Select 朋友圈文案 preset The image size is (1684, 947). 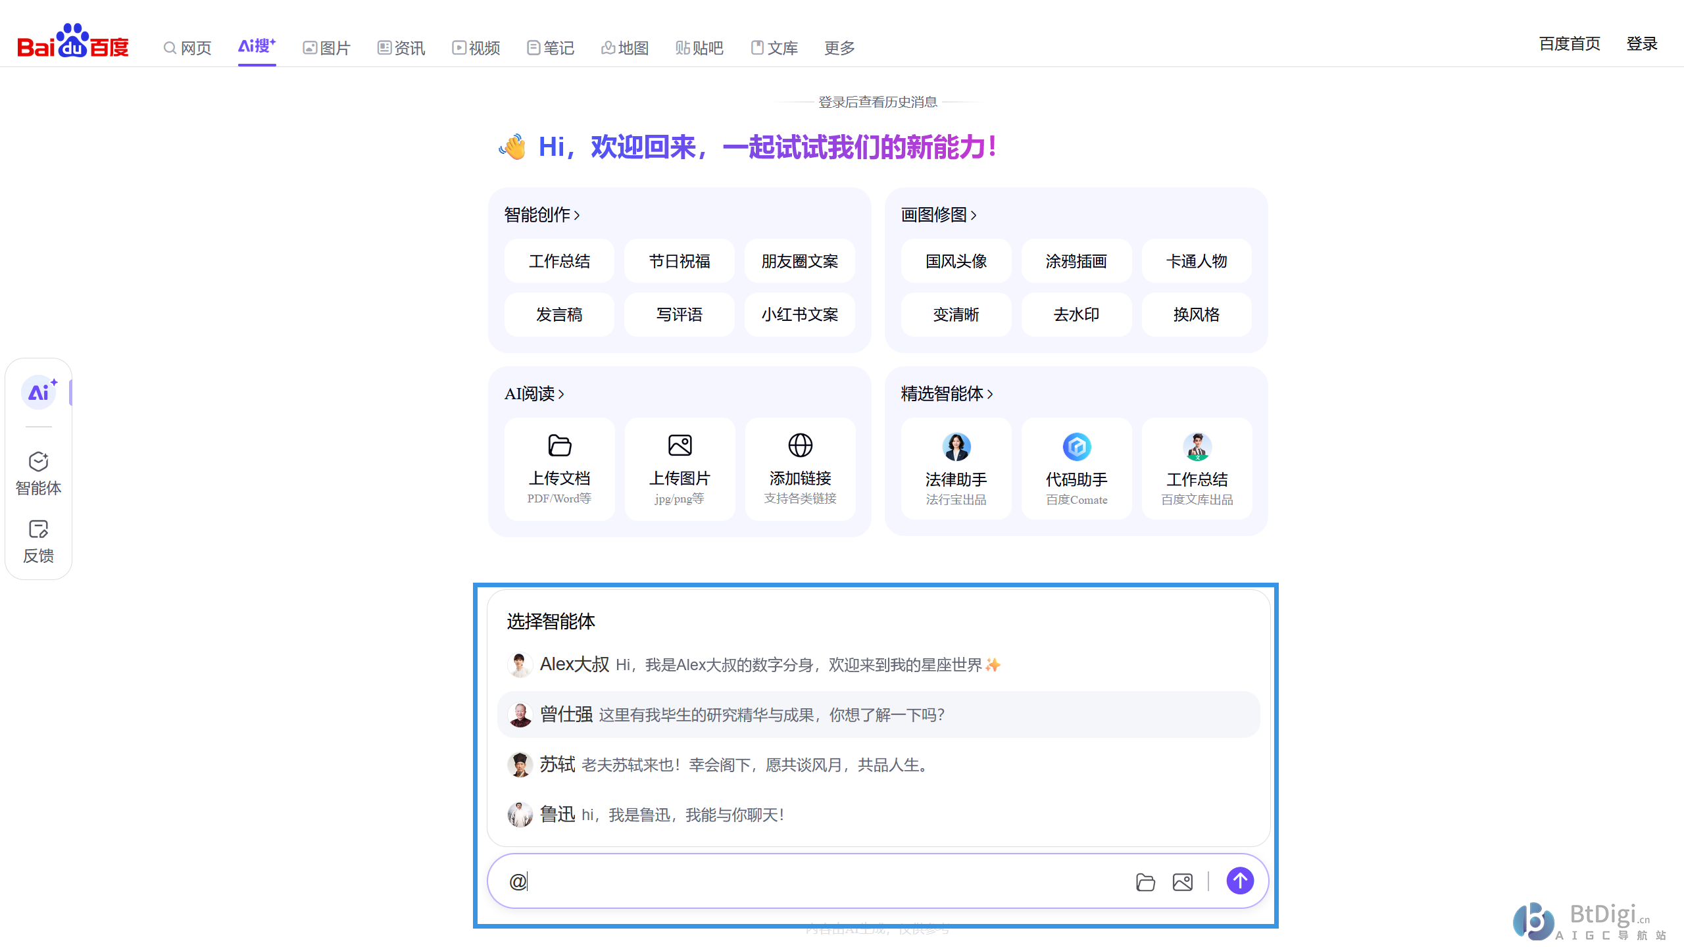[800, 261]
